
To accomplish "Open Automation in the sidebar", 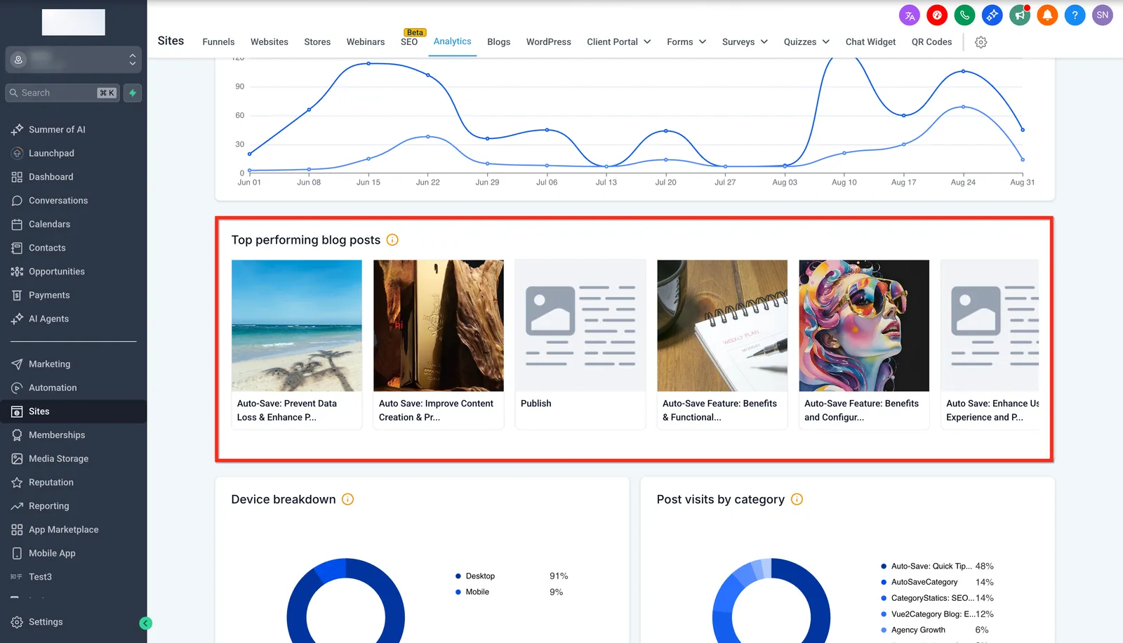I will coord(53,387).
